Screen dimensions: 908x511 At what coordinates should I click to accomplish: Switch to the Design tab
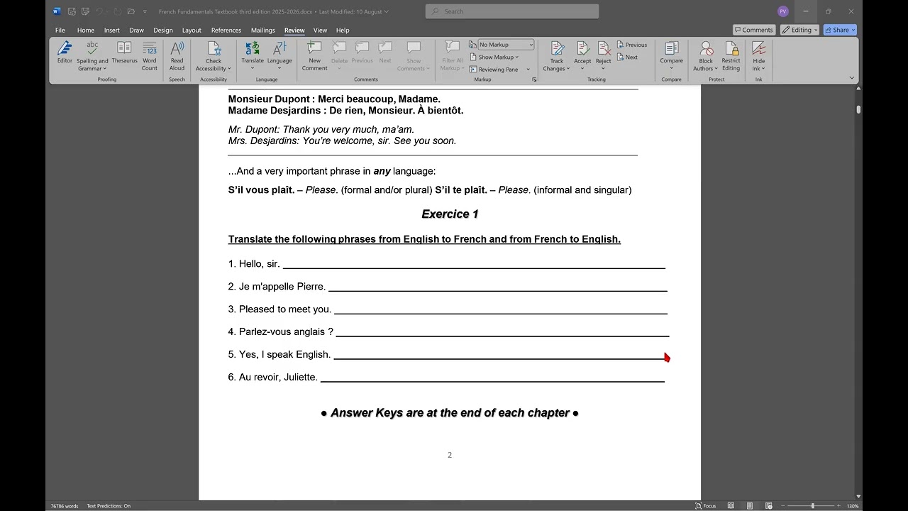pos(163,31)
